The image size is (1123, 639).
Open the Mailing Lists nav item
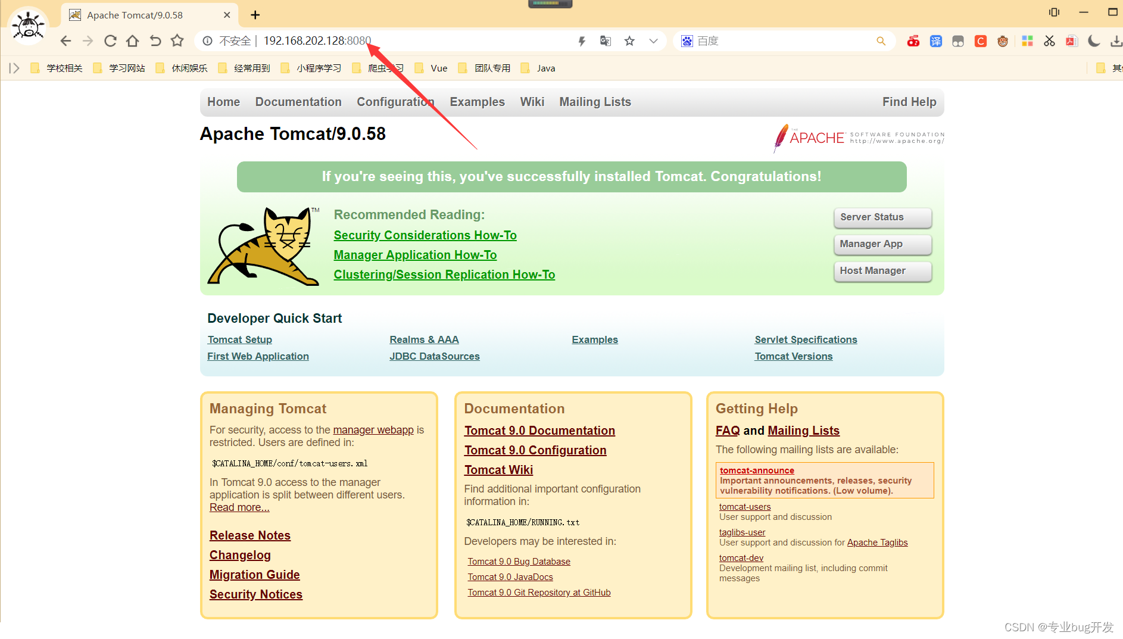[x=595, y=102]
